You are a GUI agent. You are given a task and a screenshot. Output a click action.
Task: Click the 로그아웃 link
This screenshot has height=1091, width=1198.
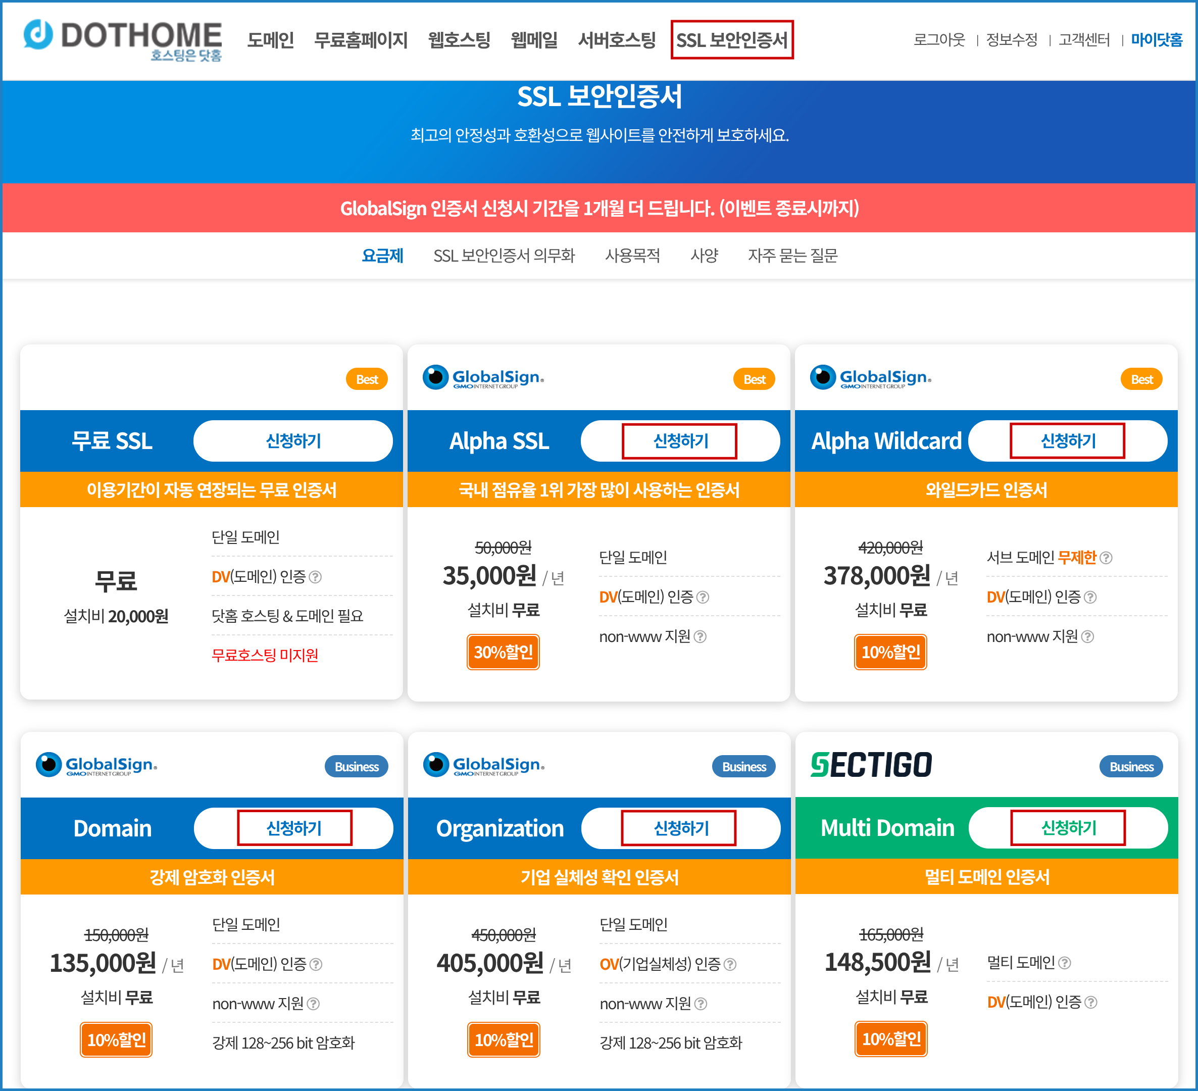coord(939,40)
